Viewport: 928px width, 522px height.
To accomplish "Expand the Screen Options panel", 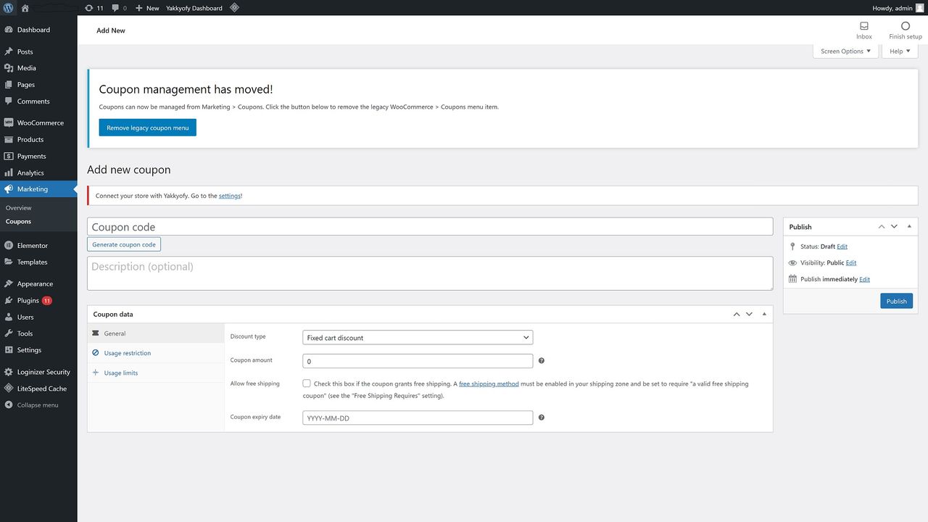I will pos(845,51).
